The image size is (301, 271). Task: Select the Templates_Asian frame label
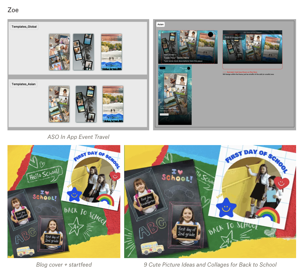coord(23,84)
